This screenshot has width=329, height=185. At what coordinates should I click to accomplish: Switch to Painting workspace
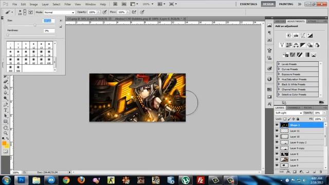[286, 4]
